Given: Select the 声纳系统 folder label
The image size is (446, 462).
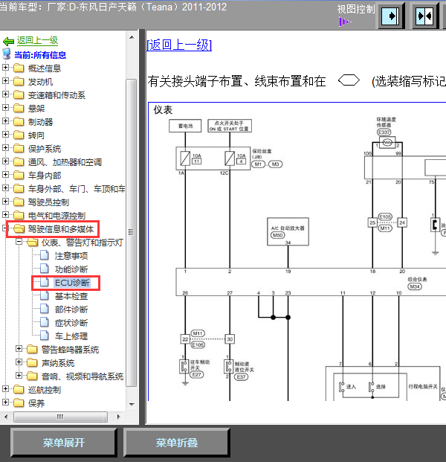Looking at the screenshot, I should pyautogui.click(x=58, y=363).
